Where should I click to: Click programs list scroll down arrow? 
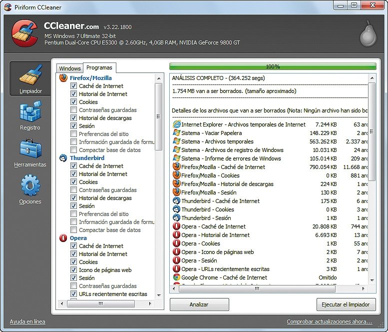(x=159, y=295)
